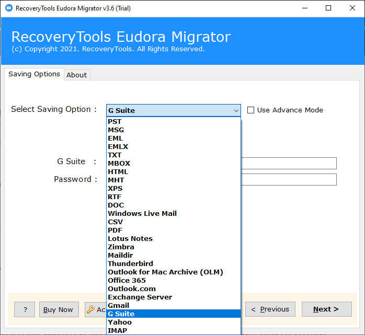Viewport: 365px width, 335px height.
Task: Select Windows Live Mail option
Action: click(x=174, y=214)
